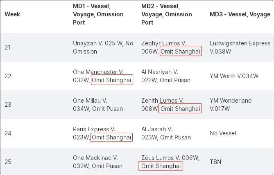
Task: Select the TBN cell in week 25
Action: point(215,162)
